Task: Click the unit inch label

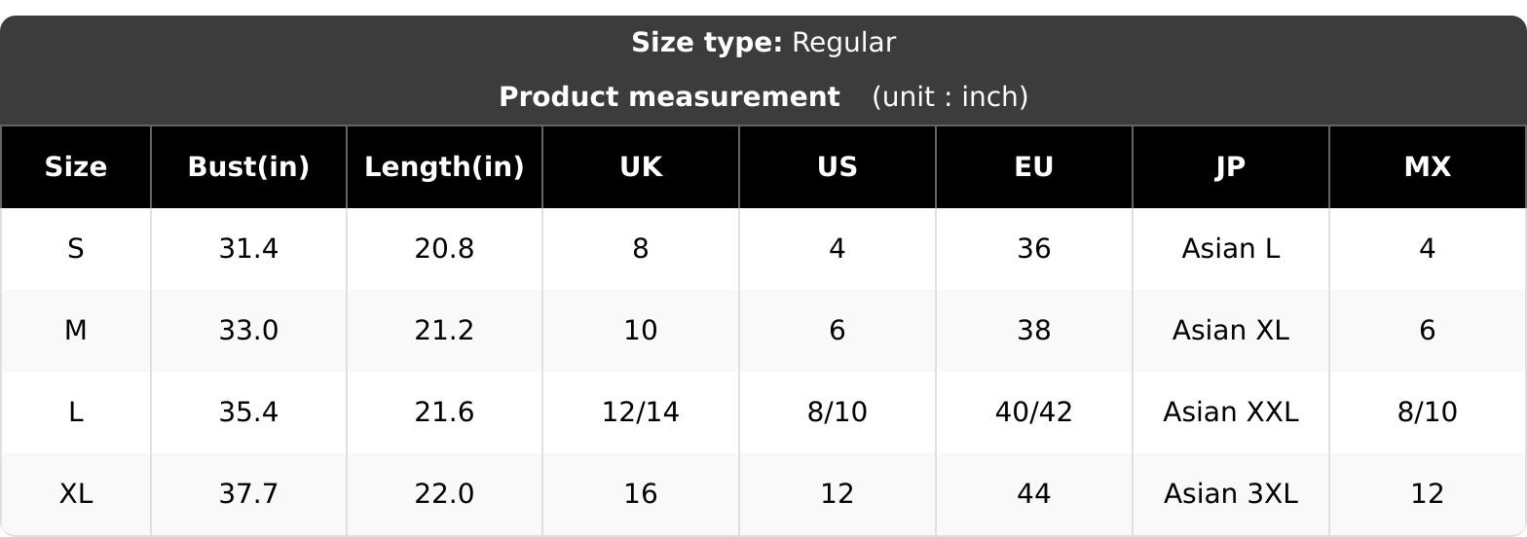Action: click(950, 97)
